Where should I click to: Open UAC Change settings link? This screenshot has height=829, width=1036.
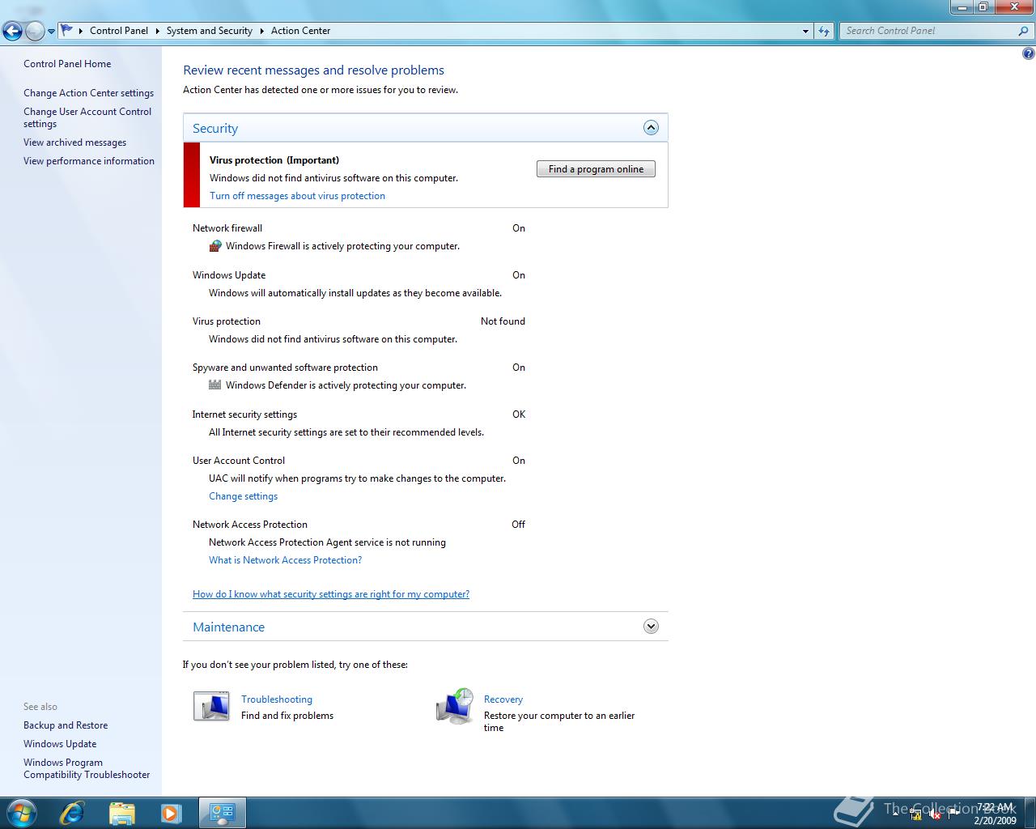[x=243, y=496]
